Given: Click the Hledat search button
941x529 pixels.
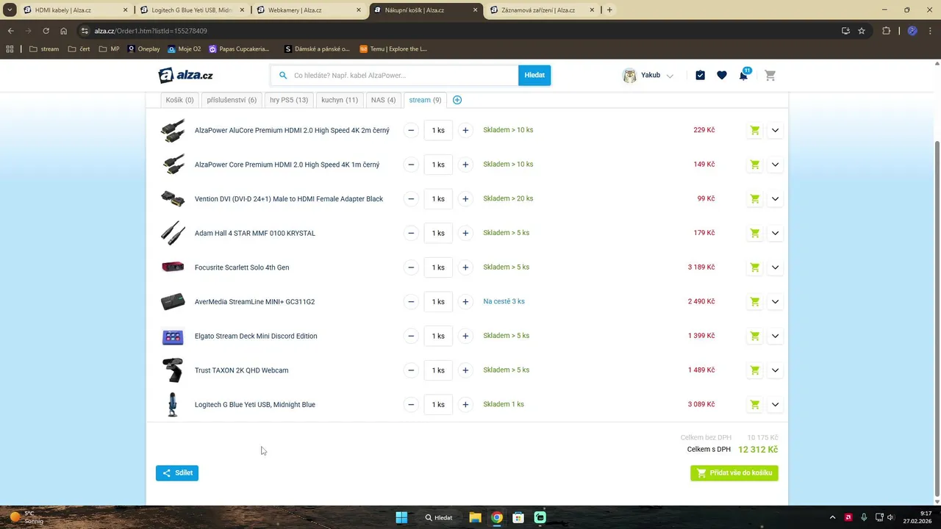Looking at the screenshot, I should [x=534, y=75].
